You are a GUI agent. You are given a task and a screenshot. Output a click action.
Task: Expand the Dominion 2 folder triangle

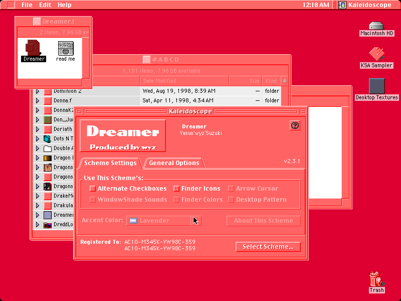tap(37, 91)
